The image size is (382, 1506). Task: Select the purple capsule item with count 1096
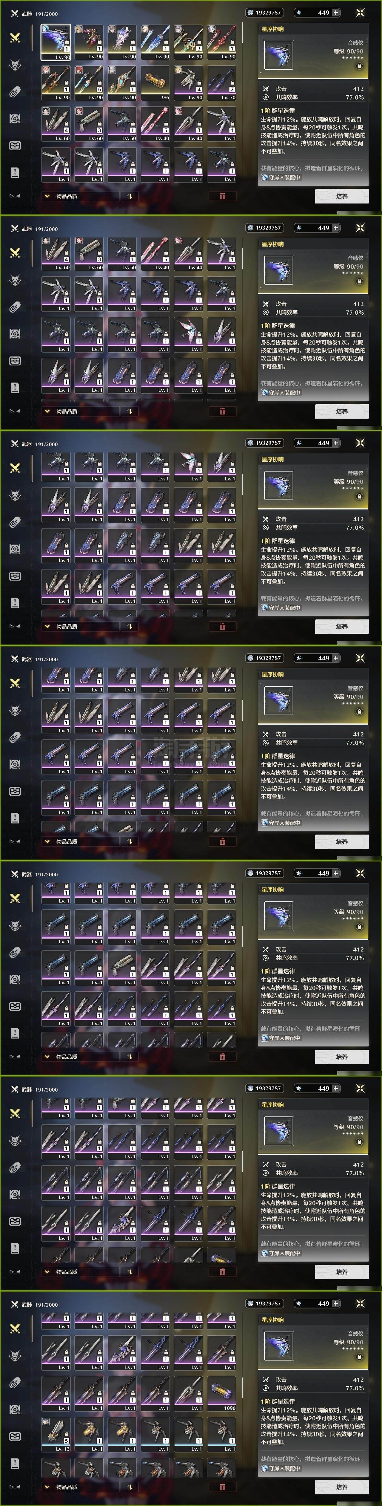[222, 1393]
